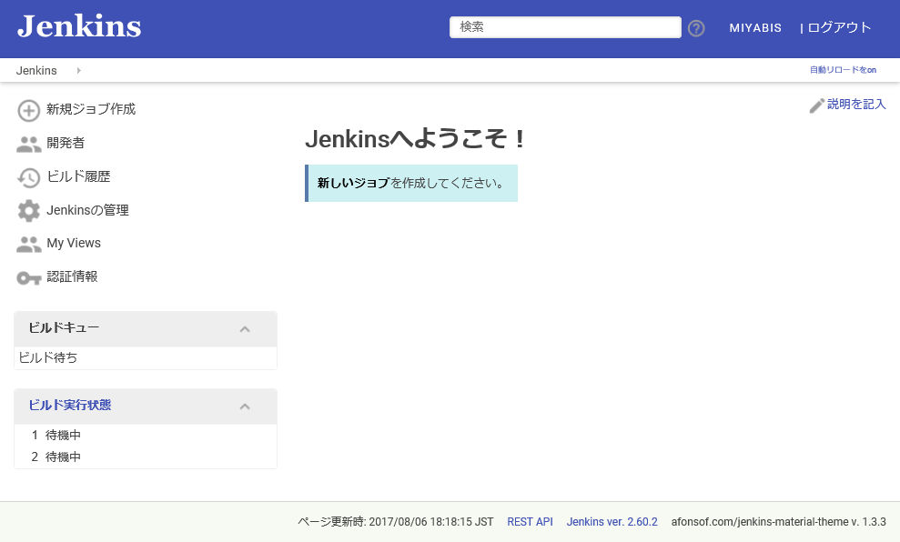Click the gear icon for Jenkinsの管理
900x542 pixels.
click(29, 210)
